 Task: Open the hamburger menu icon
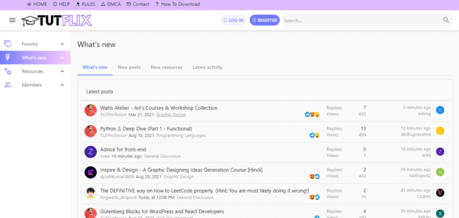(13, 20)
